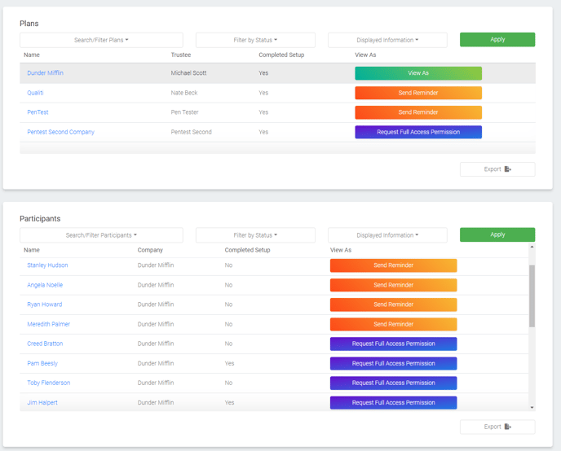Send Reminder to Qualiti plan
This screenshot has width=561, height=451.
[x=418, y=93]
